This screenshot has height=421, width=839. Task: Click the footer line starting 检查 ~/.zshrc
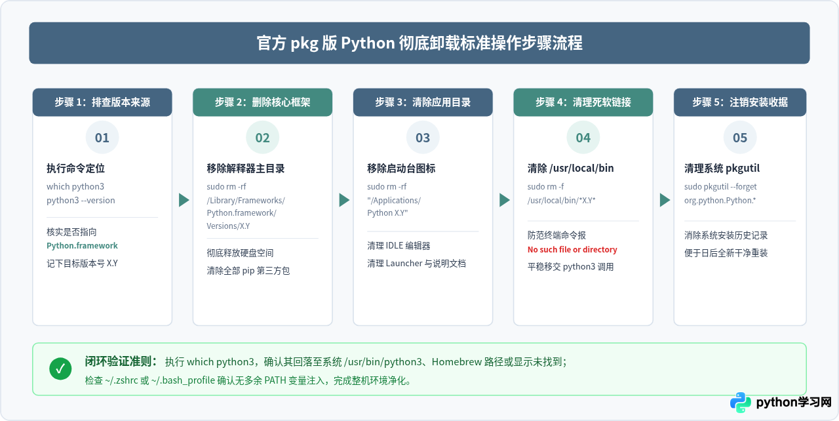(x=248, y=380)
